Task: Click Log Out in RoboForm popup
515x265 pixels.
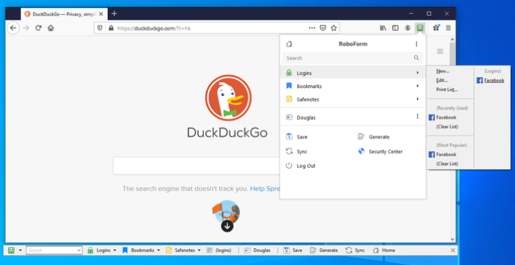Action: point(301,166)
